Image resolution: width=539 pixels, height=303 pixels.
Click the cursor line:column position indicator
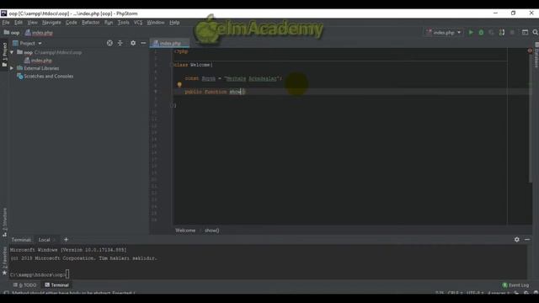click(440, 294)
